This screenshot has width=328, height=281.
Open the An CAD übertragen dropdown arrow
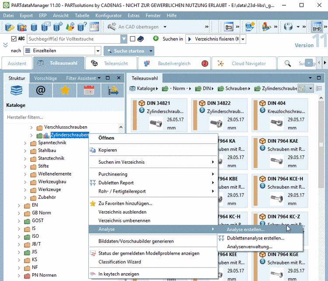(165, 27)
